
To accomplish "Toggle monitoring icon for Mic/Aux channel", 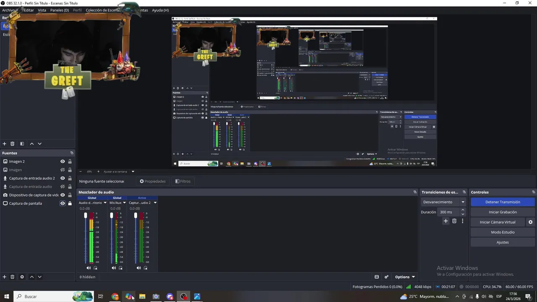I will [x=121, y=268].
